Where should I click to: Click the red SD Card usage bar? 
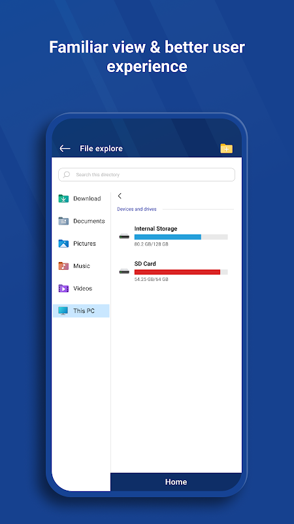point(177,272)
